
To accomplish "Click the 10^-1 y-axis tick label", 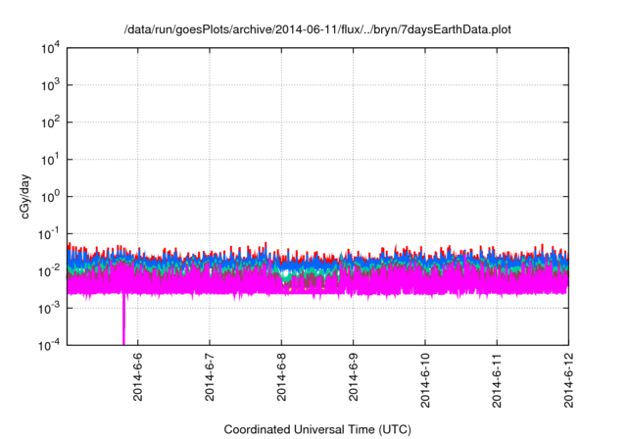I will [48, 233].
